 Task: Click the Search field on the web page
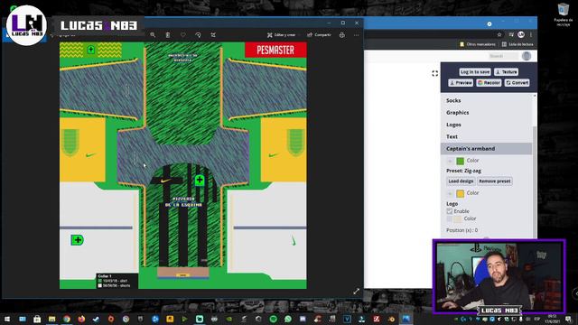click(x=503, y=56)
